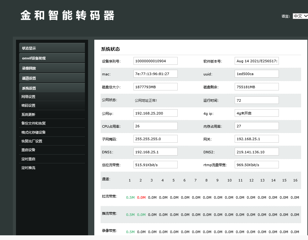This screenshot has width=308, height=240.
Task: Click the 设备序列号 input field
Action: click(x=155, y=61)
